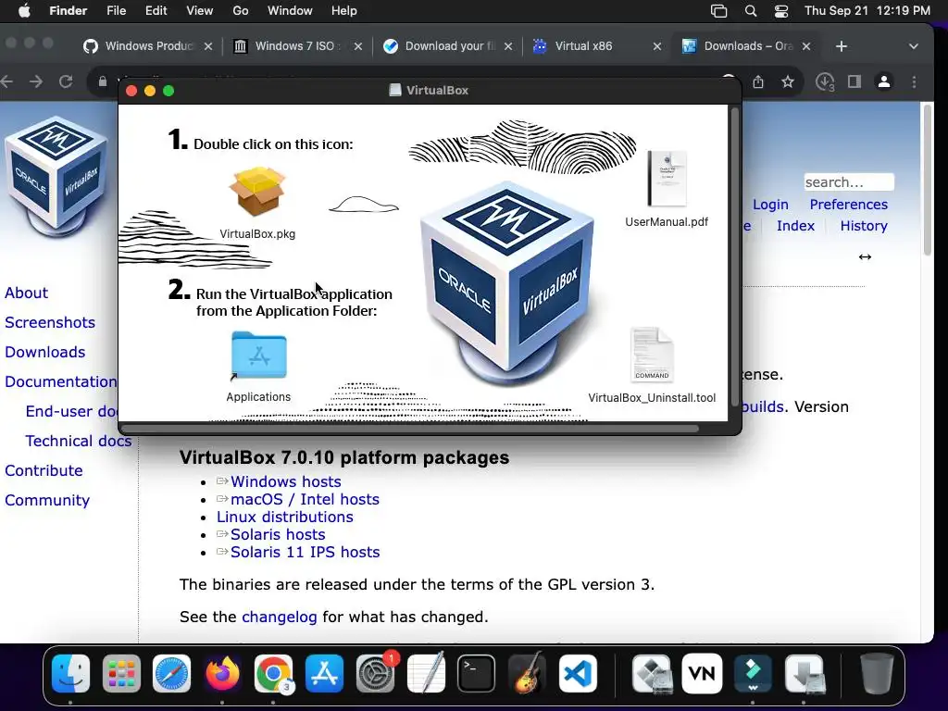Download the Windows hosts package
Image resolution: width=948 pixels, height=711 pixels.
[x=286, y=481]
